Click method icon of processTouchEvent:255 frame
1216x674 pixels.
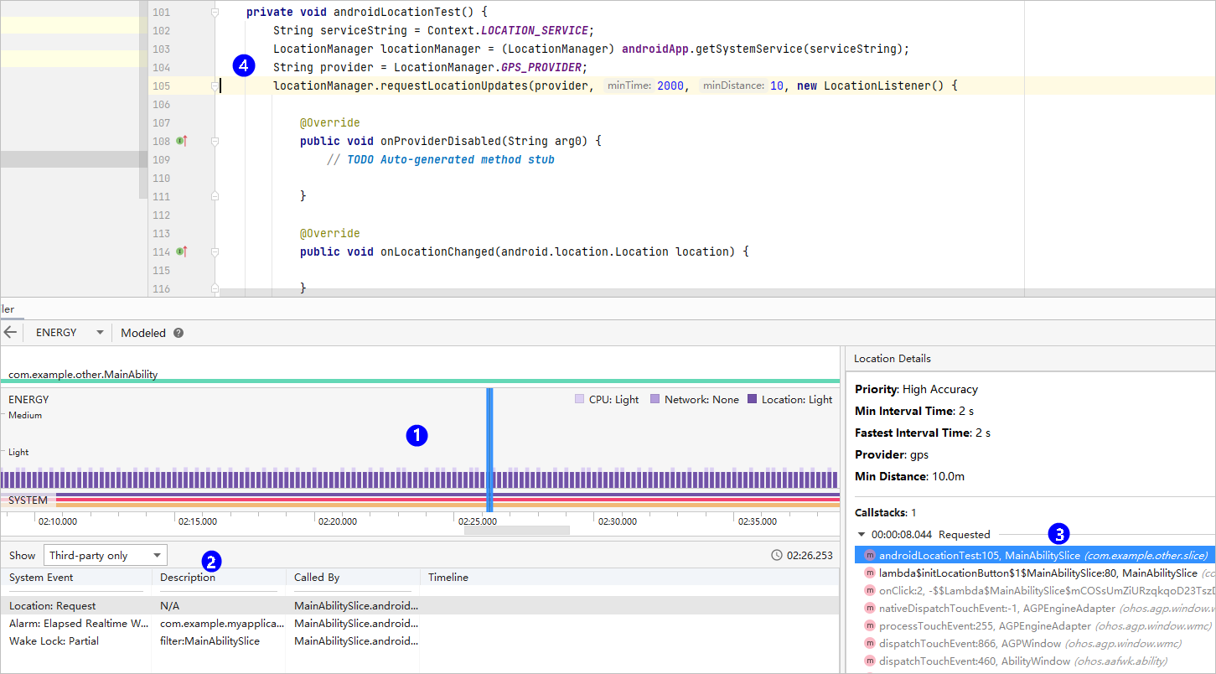click(870, 626)
